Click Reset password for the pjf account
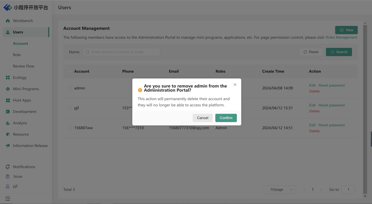This screenshot has width=372, height=204. pos(332,105)
